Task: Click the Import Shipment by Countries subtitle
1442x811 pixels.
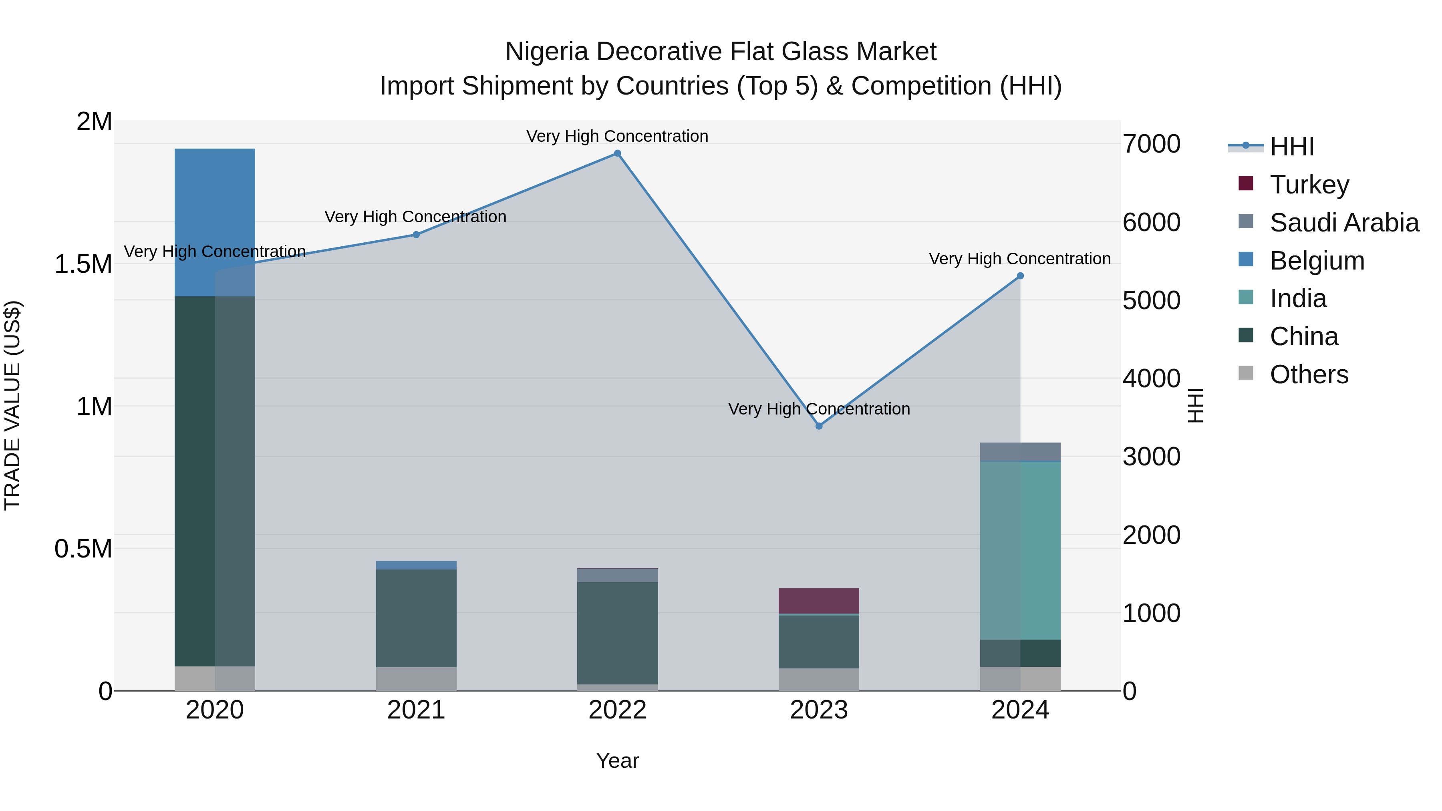Action: click(x=721, y=86)
